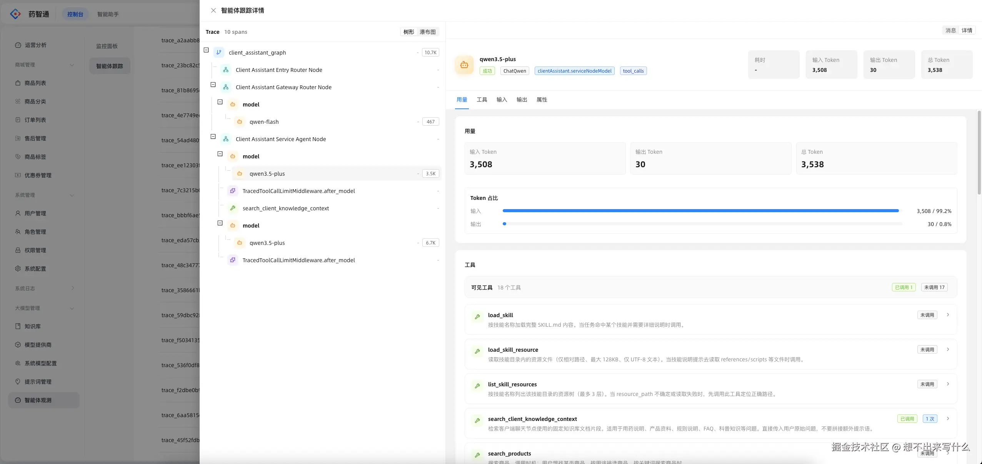
Task: Click the 商品分类 grid icon
Action: (x=18, y=101)
